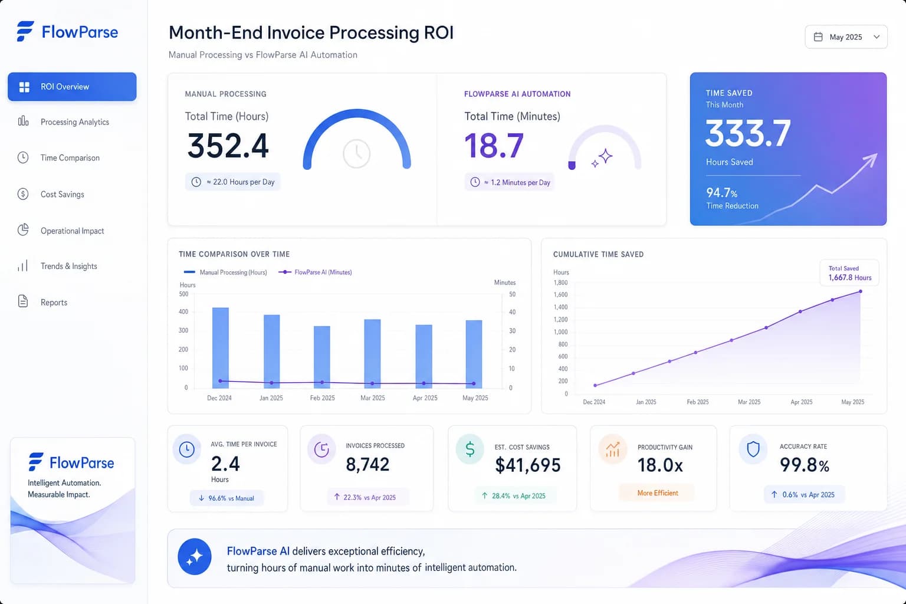Click the down arrow next to 96.6% vs Manual

(201, 498)
